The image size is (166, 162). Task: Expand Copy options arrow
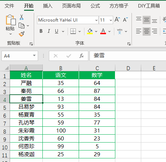[x=28, y=26]
